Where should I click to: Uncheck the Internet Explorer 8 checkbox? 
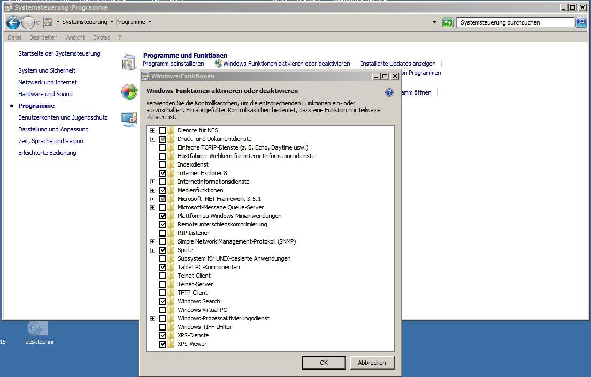163,174
